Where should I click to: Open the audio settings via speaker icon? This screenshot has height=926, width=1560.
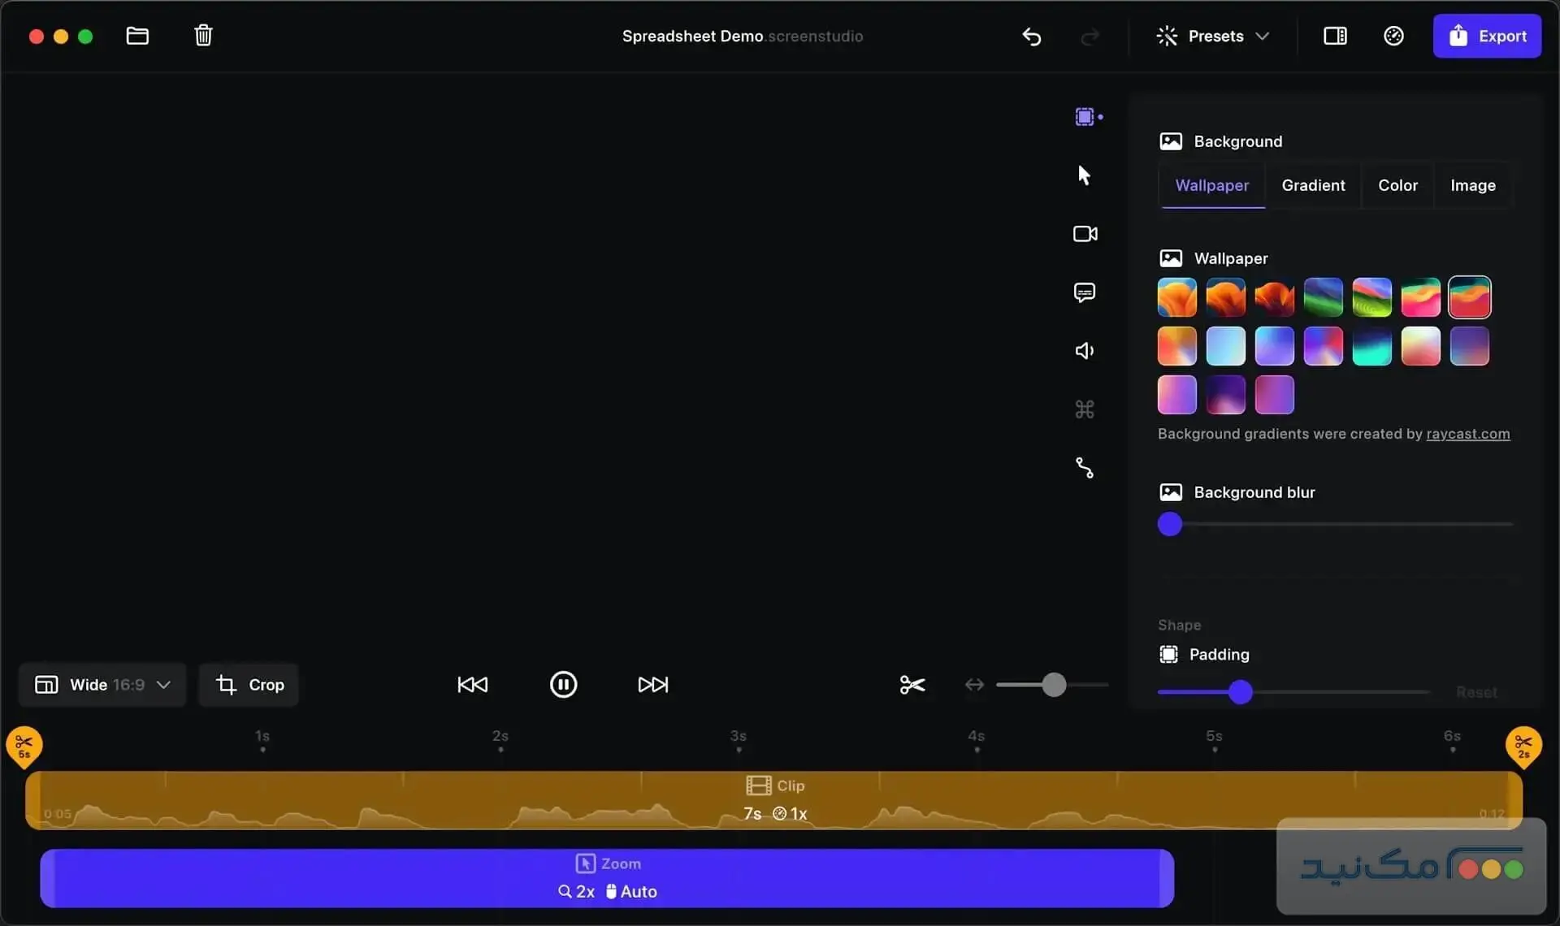coord(1085,351)
